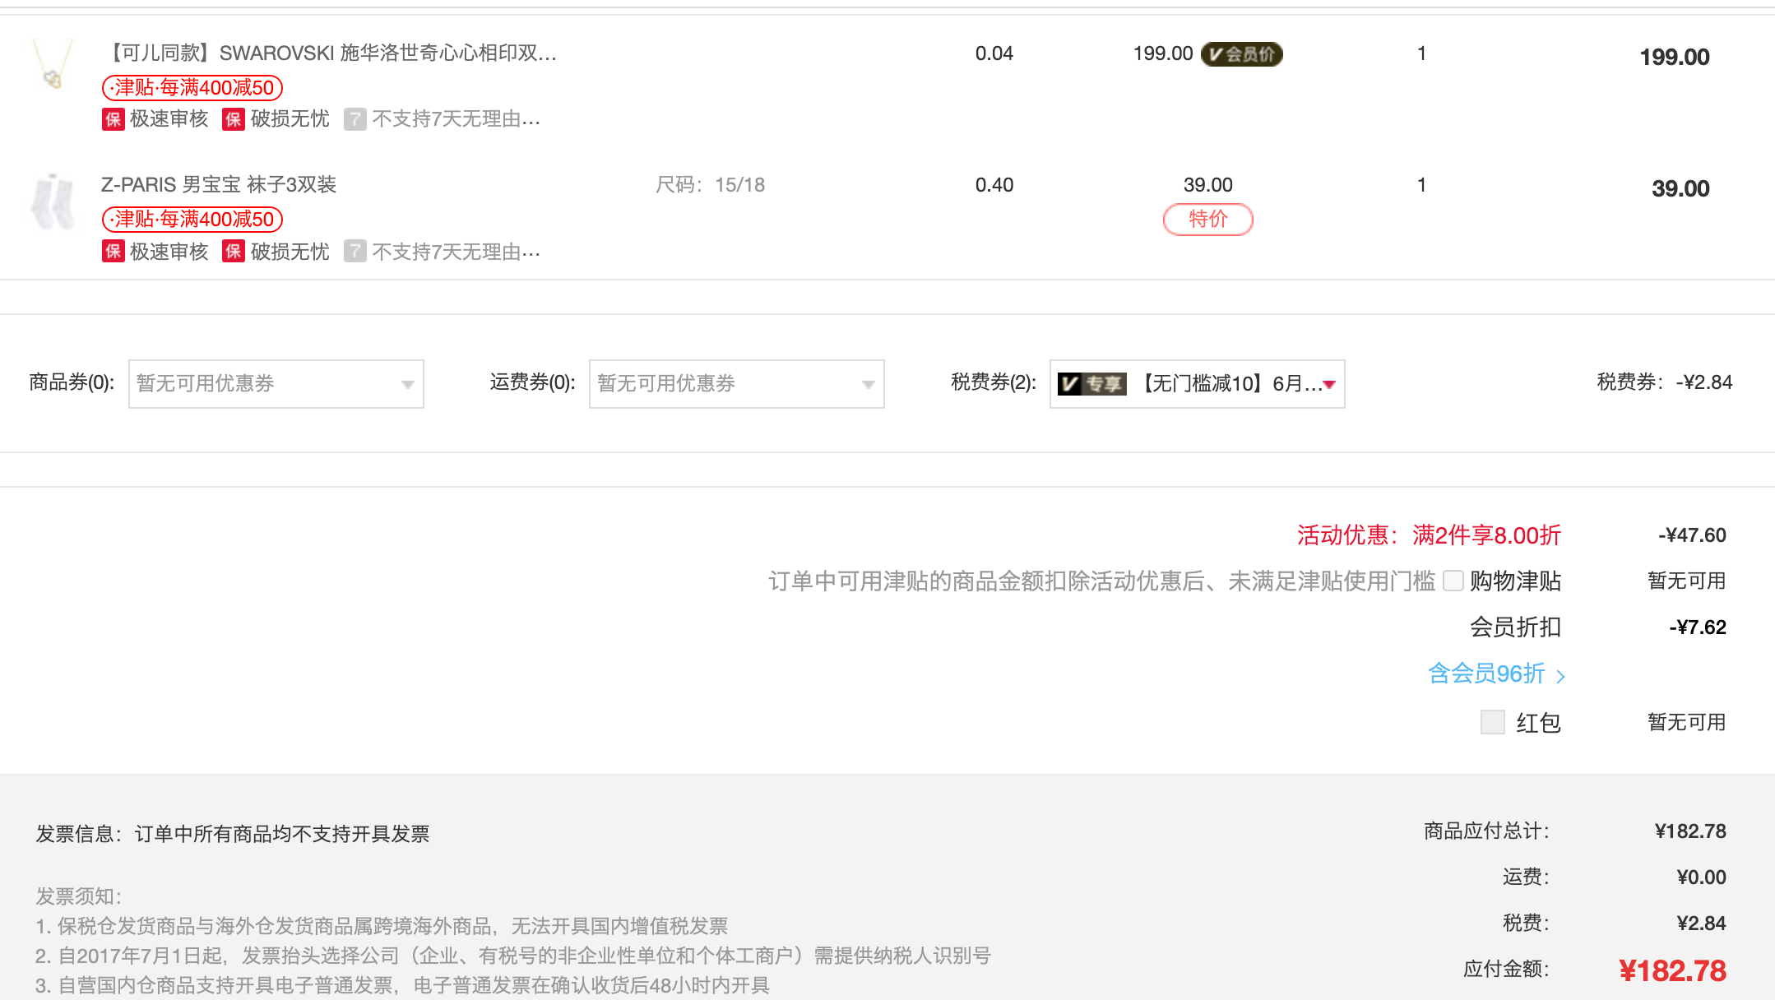1775x1000 pixels.
Task: Click 极速审核 label in SWAROVSKI row
Action: [x=169, y=119]
